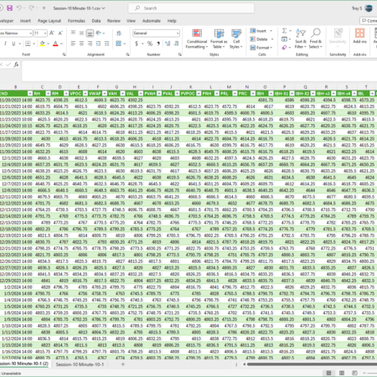377x377 pixels.
Task: Click the Increase Font Size icon
Action: (52, 34)
